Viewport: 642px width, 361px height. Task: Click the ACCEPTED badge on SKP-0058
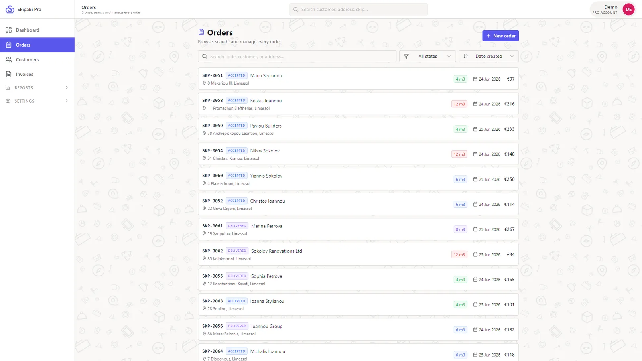click(x=236, y=101)
